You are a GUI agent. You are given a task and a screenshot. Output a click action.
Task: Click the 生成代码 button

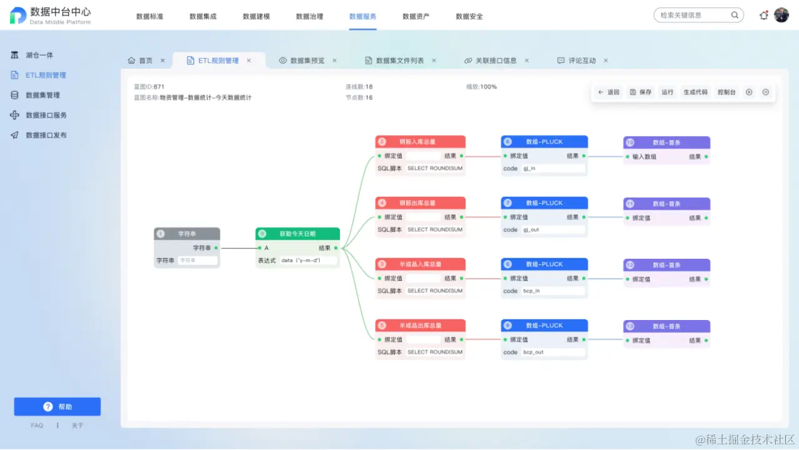(x=697, y=92)
